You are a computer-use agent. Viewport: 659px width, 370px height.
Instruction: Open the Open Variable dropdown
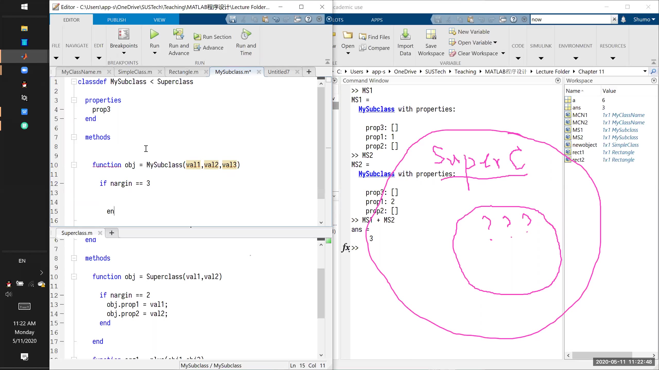coord(495,43)
